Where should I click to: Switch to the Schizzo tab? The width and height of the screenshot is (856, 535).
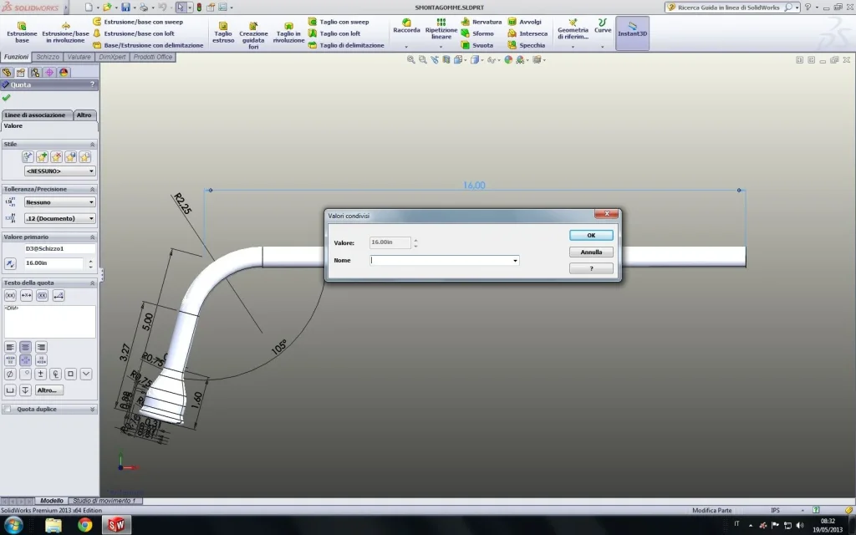point(48,57)
